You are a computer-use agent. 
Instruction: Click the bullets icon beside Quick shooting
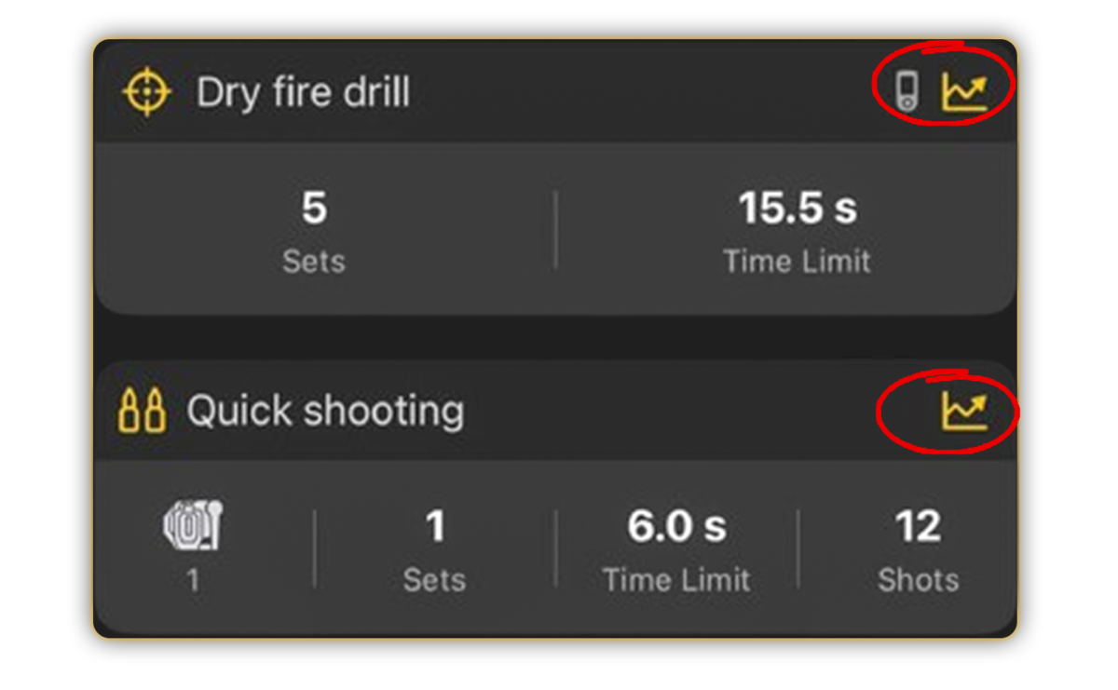click(x=143, y=411)
